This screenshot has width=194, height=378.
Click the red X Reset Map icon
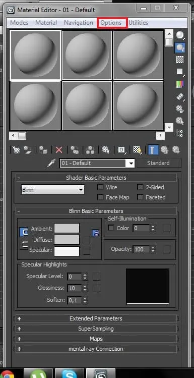click(59, 150)
